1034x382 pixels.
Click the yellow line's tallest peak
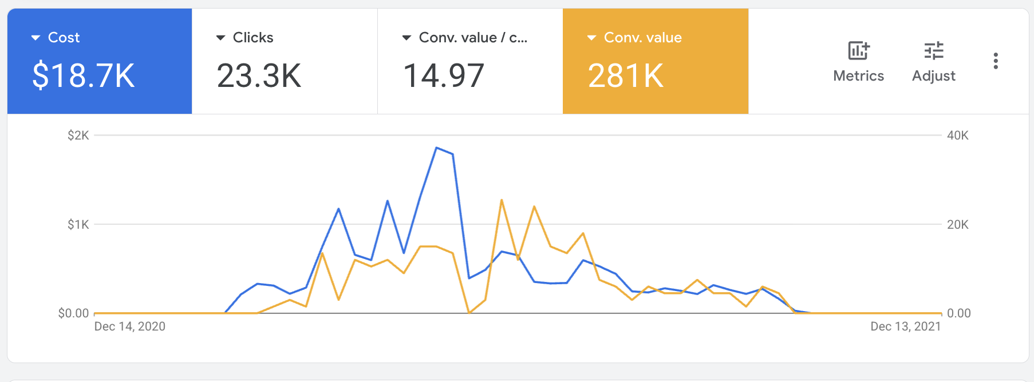(x=502, y=200)
